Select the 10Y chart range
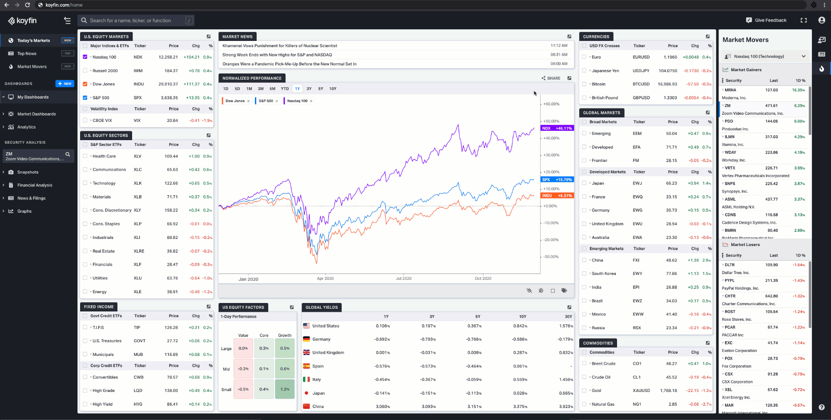This screenshot has width=831, height=420. [333, 89]
